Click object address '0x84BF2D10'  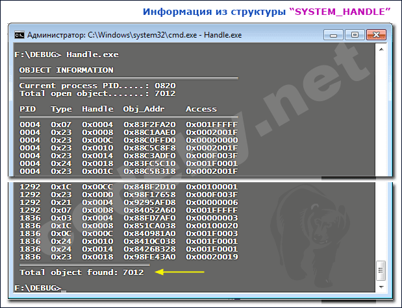pyautogui.click(x=150, y=187)
